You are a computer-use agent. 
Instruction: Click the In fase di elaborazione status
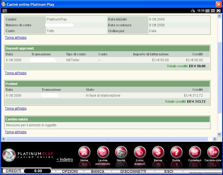[x=103, y=96]
